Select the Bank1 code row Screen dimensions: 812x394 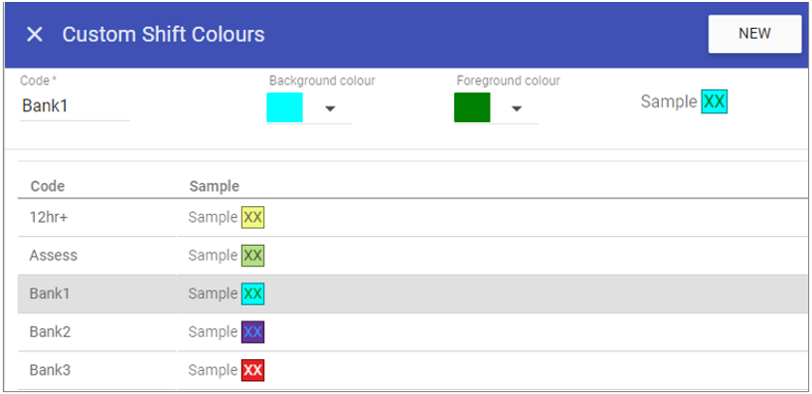pyautogui.click(x=49, y=293)
